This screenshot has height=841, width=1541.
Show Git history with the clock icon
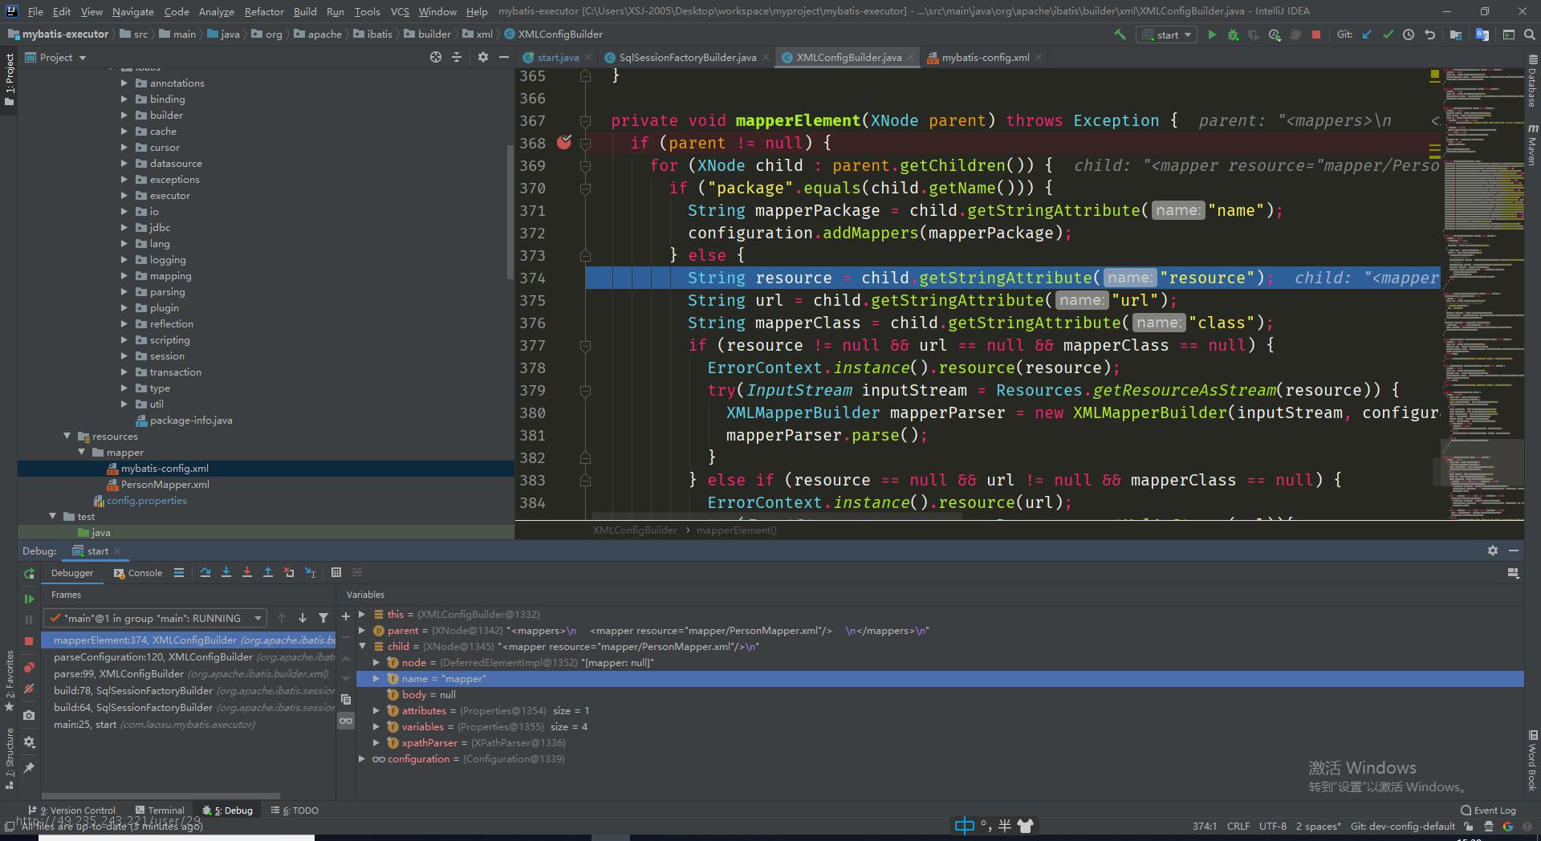click(1409, 35)
